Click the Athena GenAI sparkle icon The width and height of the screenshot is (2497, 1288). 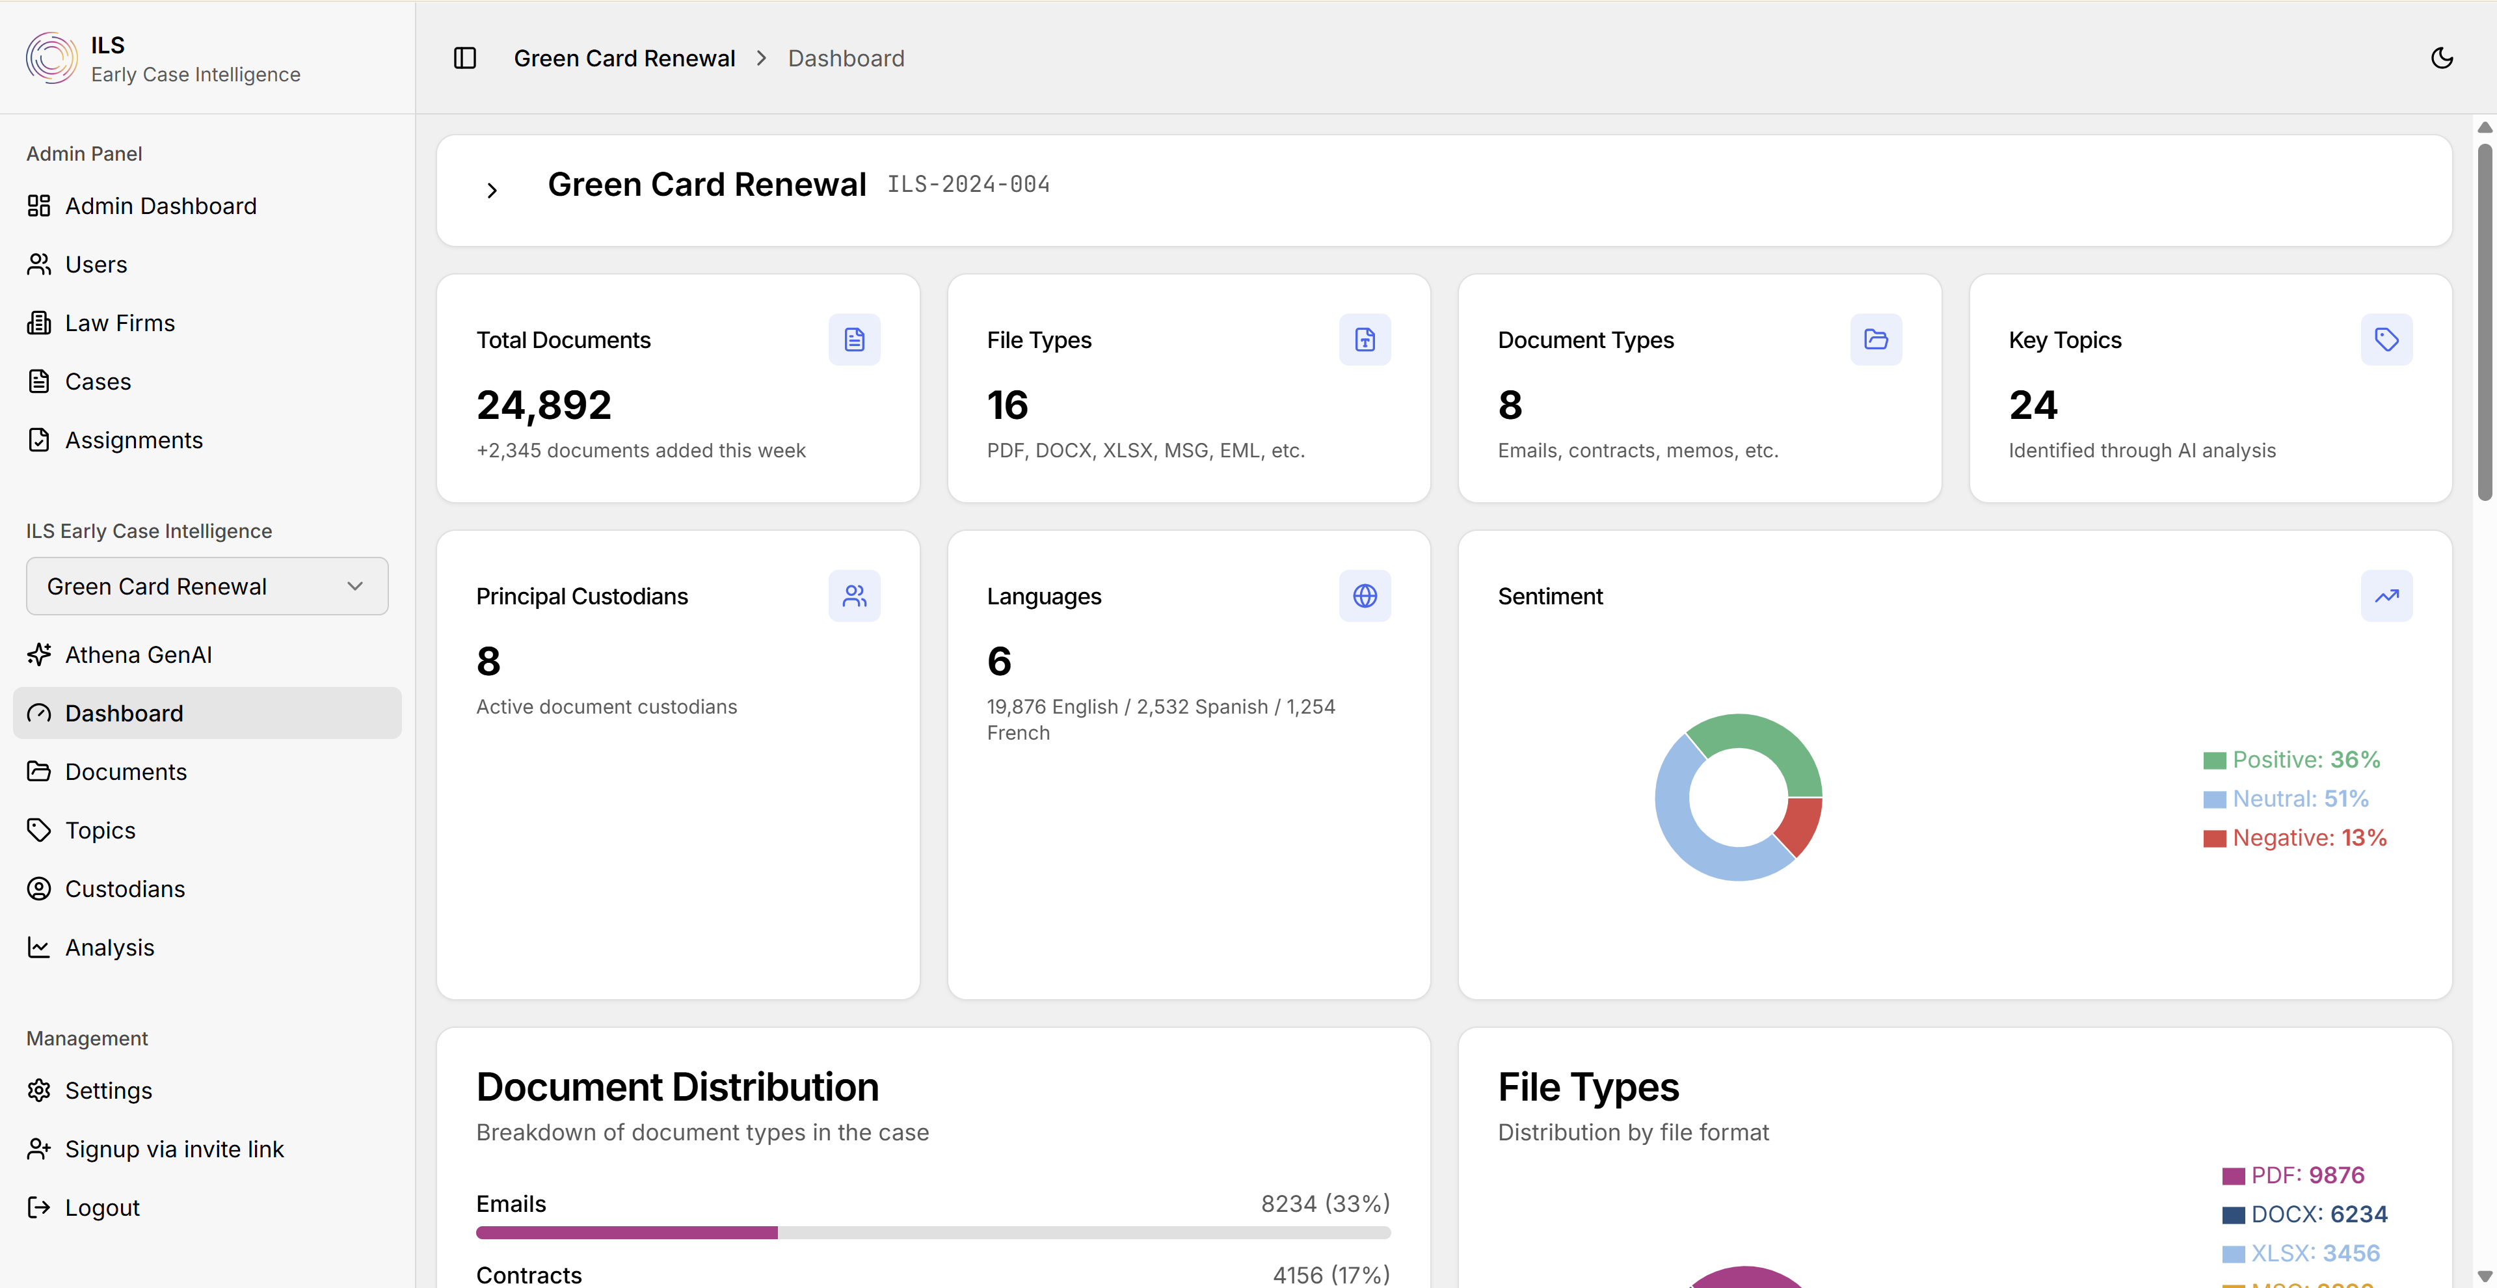point(39,654)
